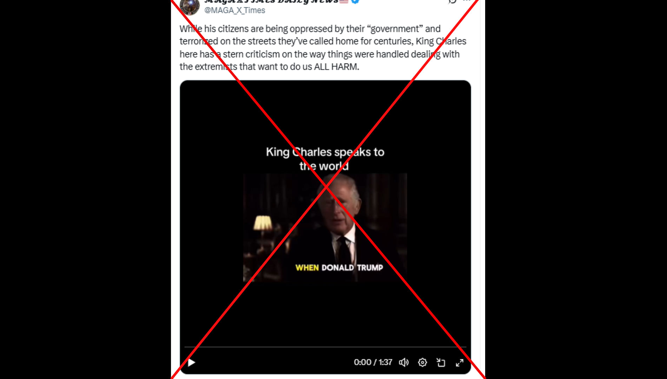Enable picture-in-picture mini player icon
This screenshot has height=379, width=667.
pyautogui.click(x=441, y=363)
